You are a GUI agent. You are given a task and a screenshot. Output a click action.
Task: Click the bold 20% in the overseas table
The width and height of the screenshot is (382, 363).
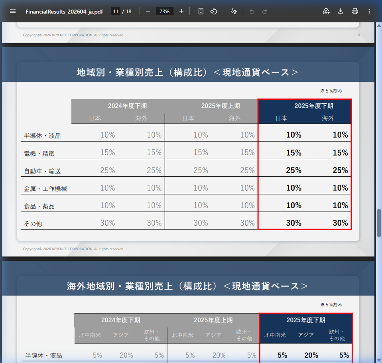pyautogui.click(x=311, y=355)
